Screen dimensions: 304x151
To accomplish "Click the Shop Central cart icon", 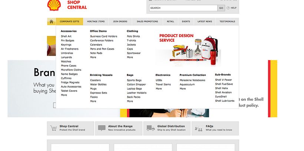I will coord(53,128).
